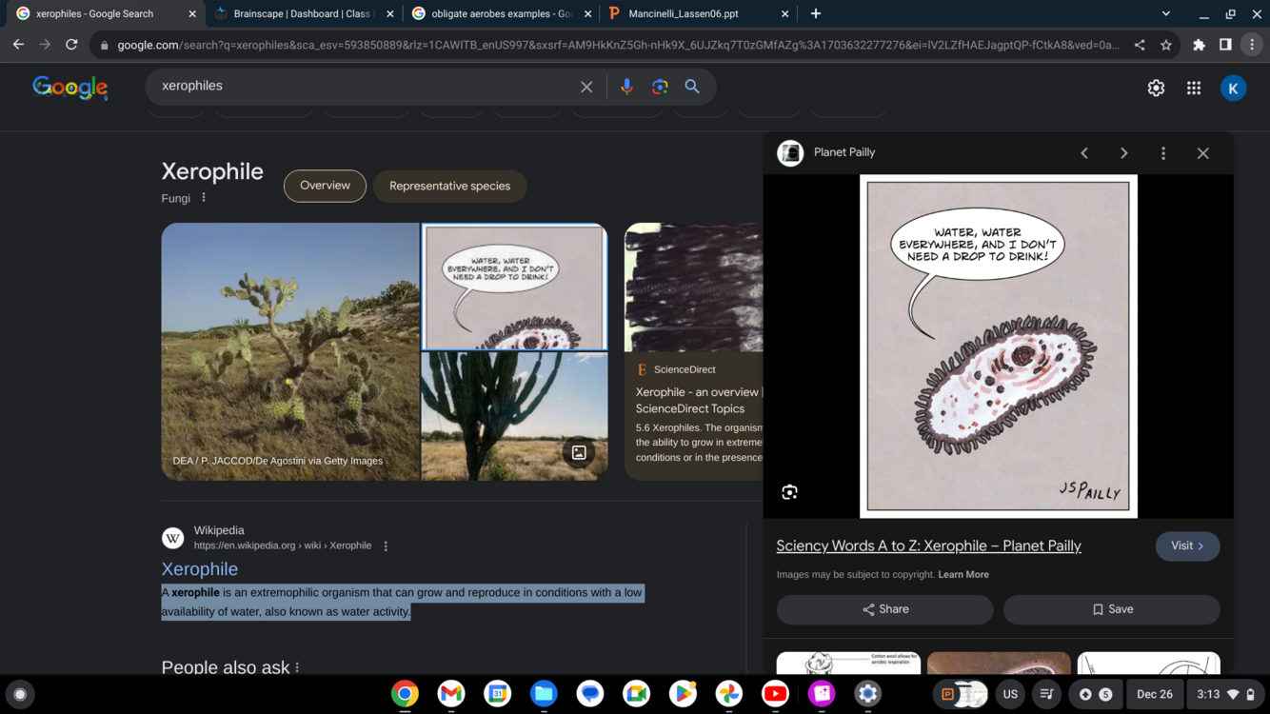Image resolution: width=1270 pixels, height=714 pixels.
Task: Click the Planet Pailly source name
Action: click(843, 152)
